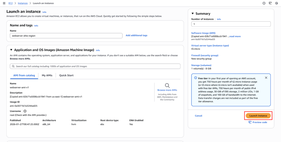The image size is (281, 142).
Task: Focus the AMI catalog search field
Action: click(95, 66)
